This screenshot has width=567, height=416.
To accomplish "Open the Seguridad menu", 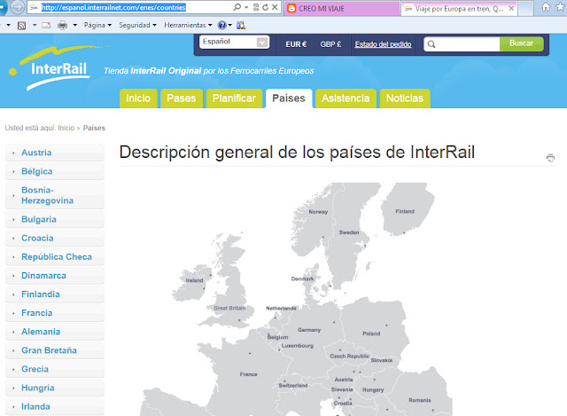I will pyautogui.click(x=138, y=26).
